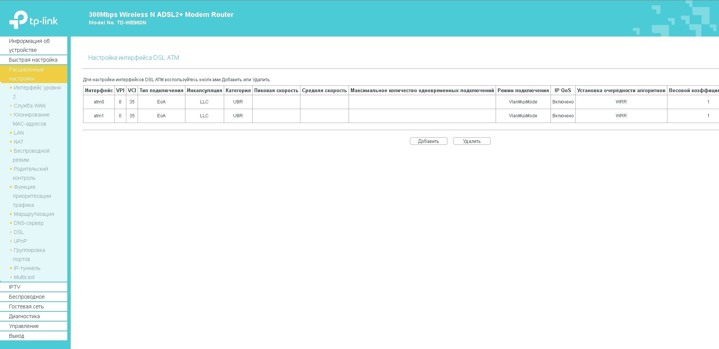Expand Интерфейс уровня 2 submenu
Screen dimensions: 719x349
point(37,88)
